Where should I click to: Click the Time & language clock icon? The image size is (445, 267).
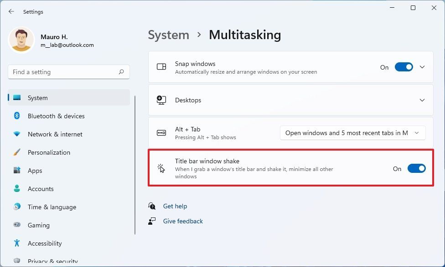click(17, 207)
